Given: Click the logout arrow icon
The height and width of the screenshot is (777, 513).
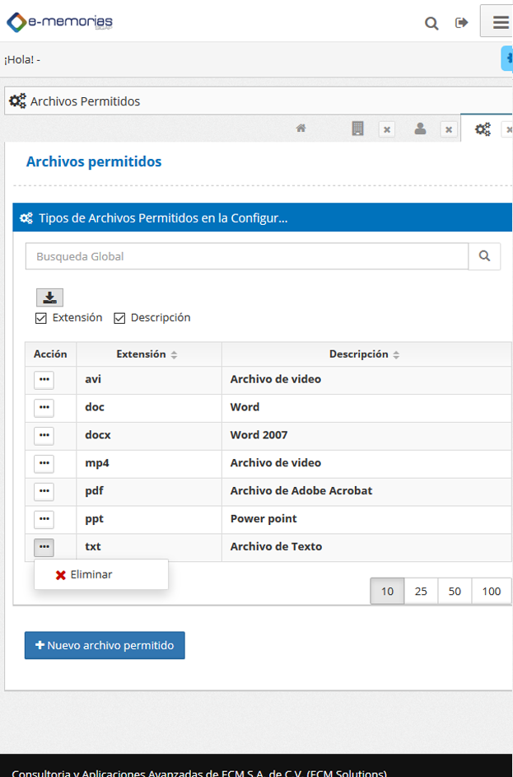Looking at the screenshot, I should [x=461, y=23].
